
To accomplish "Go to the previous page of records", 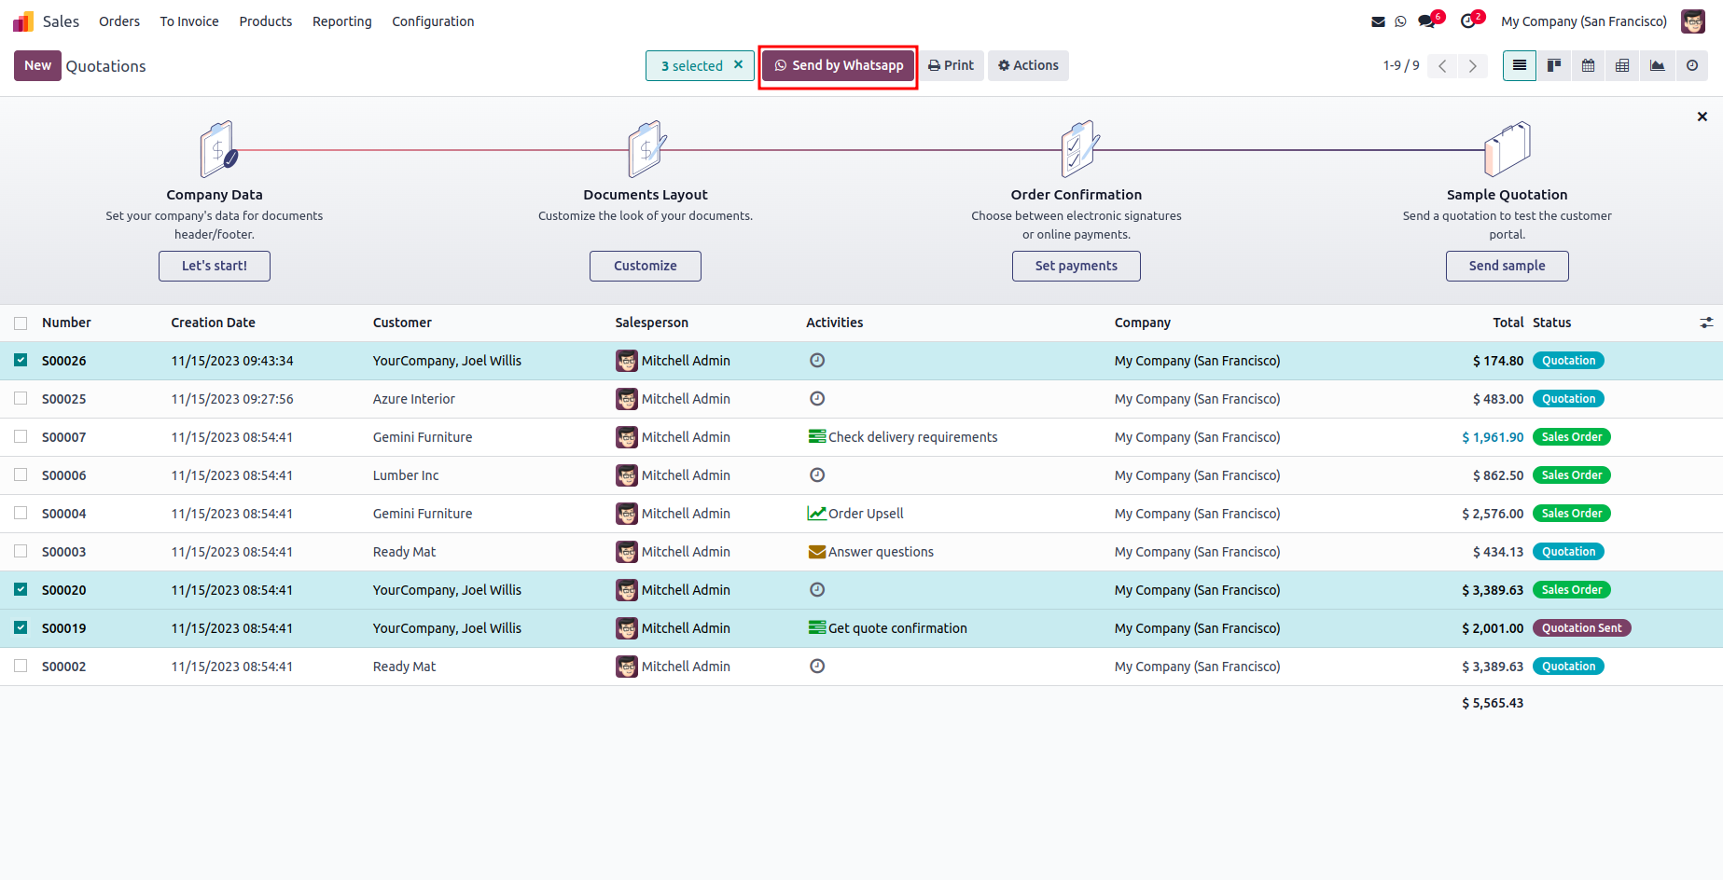I will click(1442, 65).
